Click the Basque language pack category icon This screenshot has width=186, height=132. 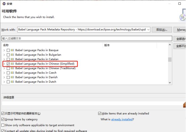12,50
